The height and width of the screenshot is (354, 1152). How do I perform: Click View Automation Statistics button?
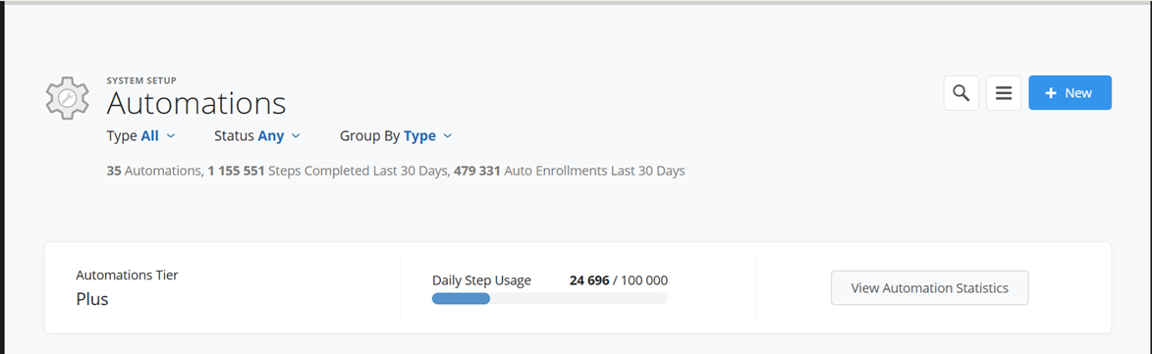[x=929, y=288]
